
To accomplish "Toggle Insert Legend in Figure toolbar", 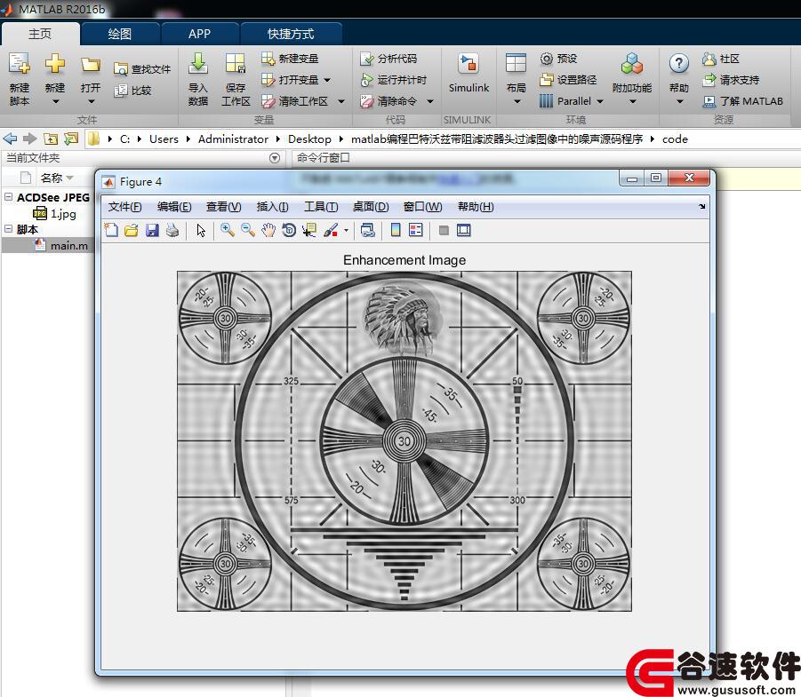I will pyautogui.click(x=416, y=230).
